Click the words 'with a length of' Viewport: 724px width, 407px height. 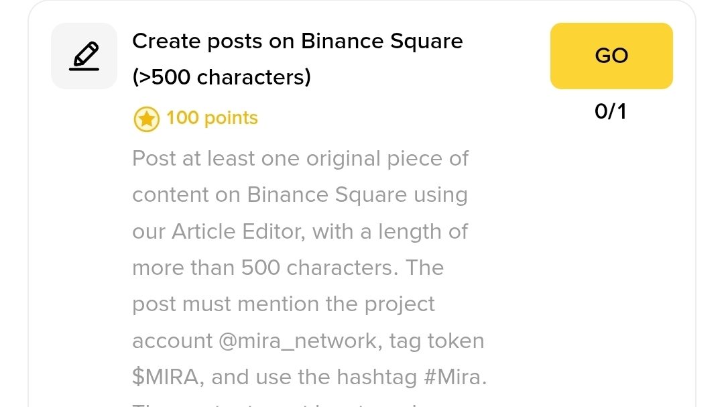[x=390, y=231]
